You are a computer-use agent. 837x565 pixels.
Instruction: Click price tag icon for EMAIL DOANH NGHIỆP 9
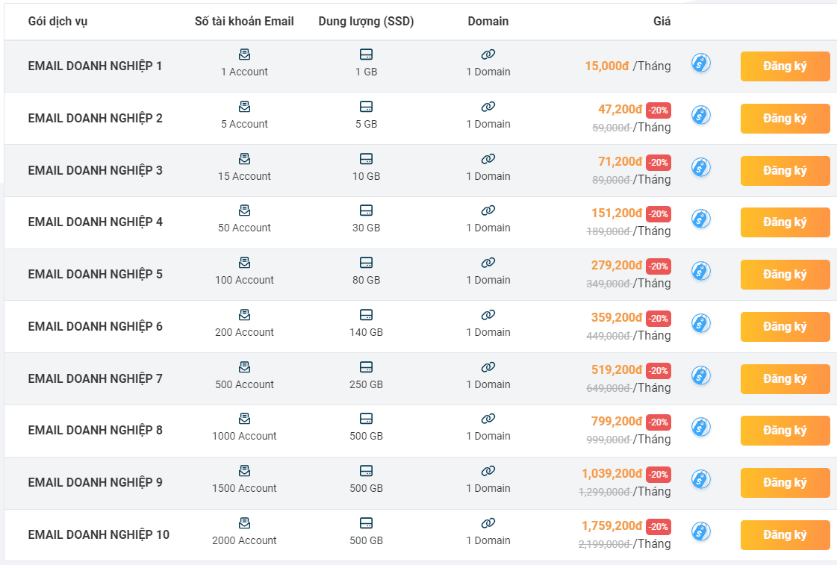pos(701,479)
